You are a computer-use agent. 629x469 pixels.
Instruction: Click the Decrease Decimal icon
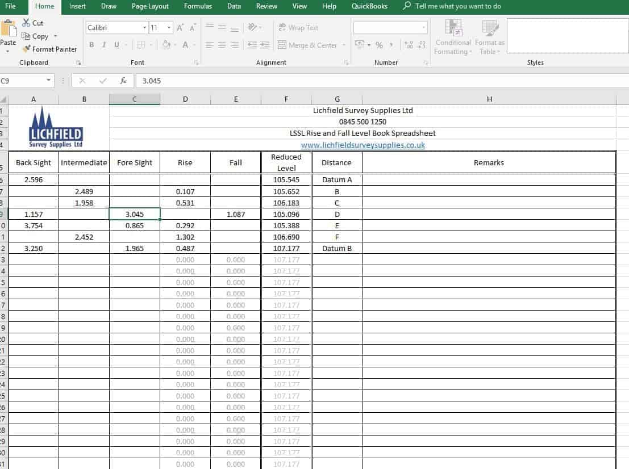pyautogui.click(x=422, y=44)
